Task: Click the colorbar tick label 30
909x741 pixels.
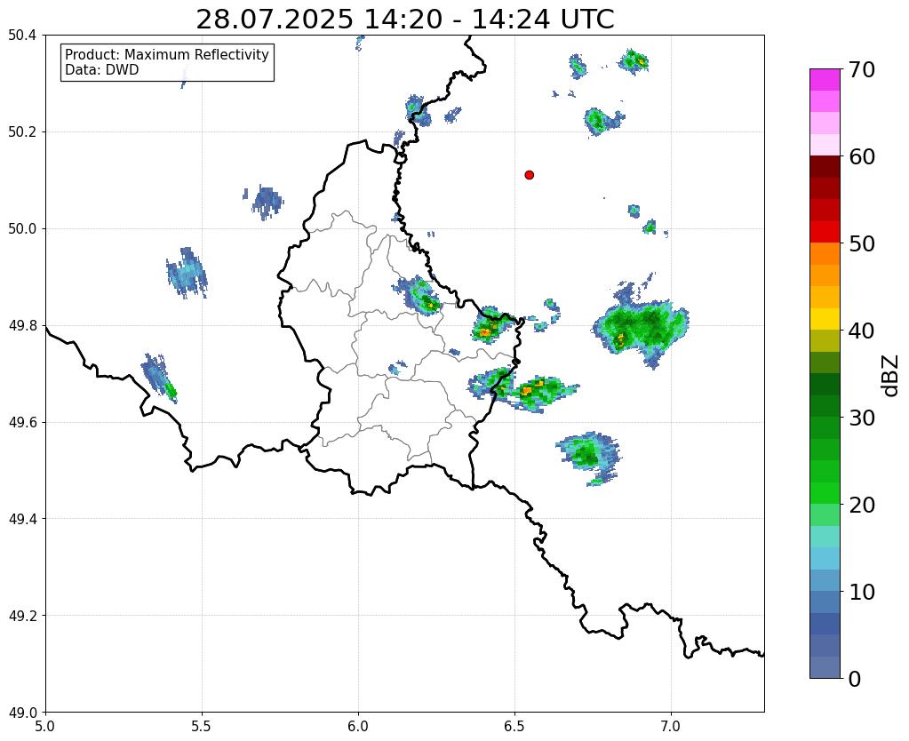Action: [x=862, y=418]
